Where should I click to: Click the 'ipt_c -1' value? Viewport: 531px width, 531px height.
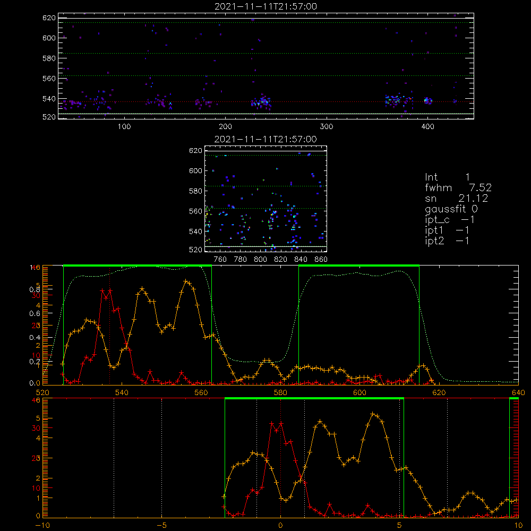449,220
